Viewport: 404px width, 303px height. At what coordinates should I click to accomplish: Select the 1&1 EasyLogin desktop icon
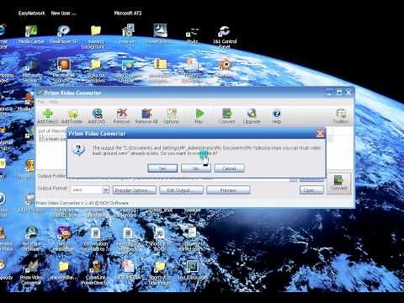(192, 270)
